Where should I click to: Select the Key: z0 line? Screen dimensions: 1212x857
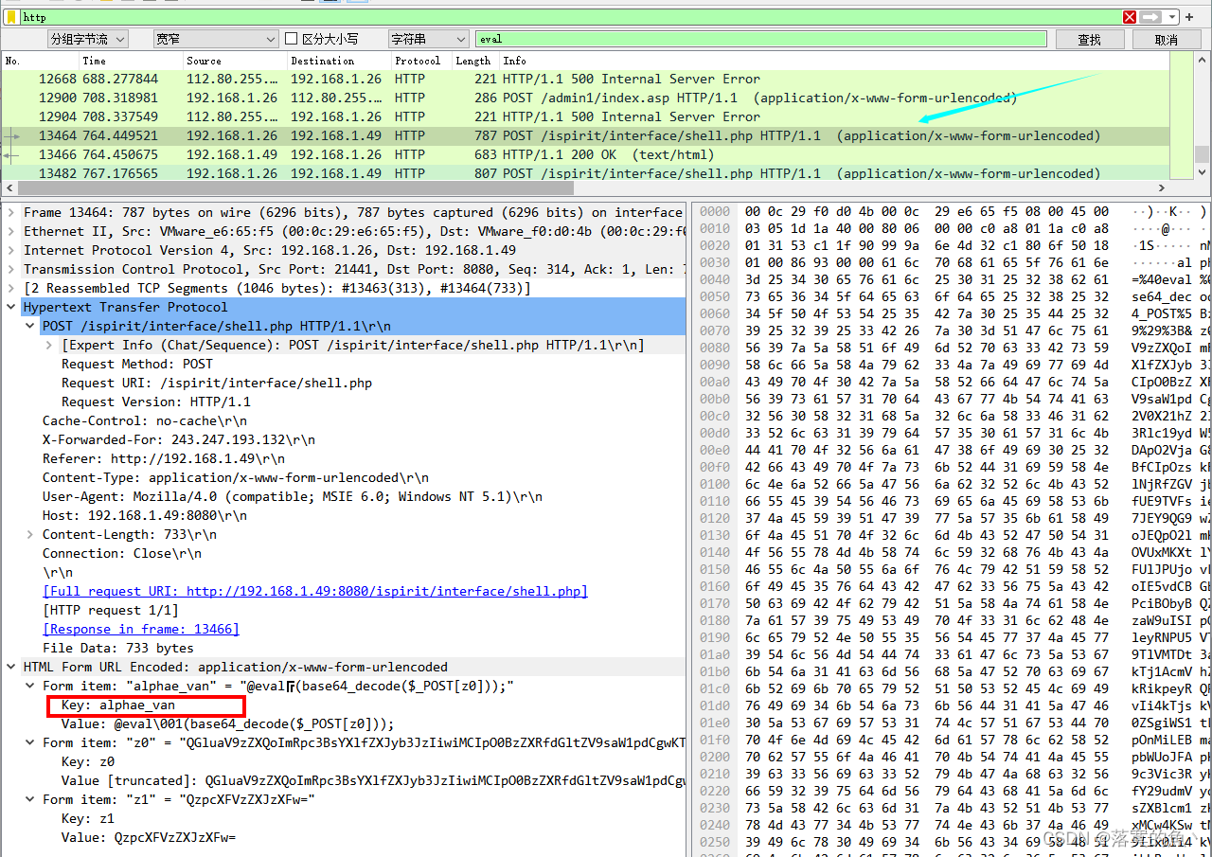pos(88,761)
